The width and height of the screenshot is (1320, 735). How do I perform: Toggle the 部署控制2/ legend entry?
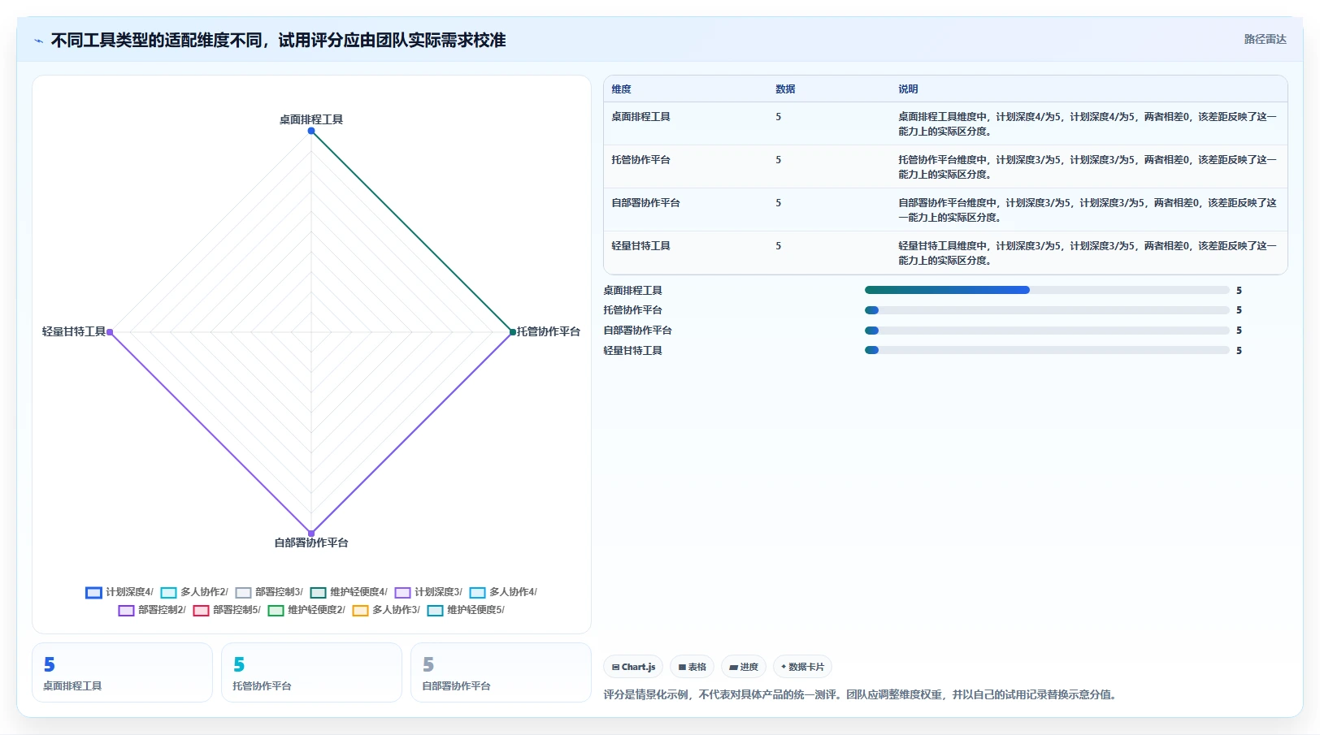pyautogui.click(x=152, y=610)
